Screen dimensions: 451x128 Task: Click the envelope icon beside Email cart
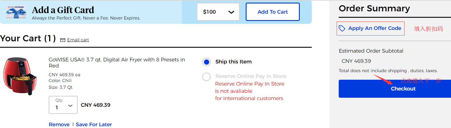point(63,40)
